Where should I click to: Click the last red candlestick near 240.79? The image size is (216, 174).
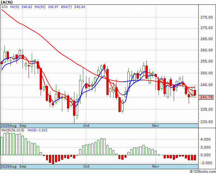(x=195, y=93)
